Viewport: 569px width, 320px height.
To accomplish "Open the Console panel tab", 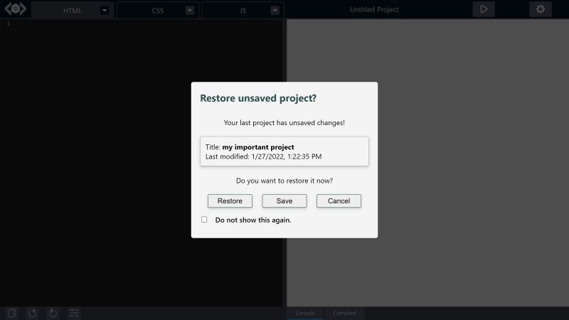I will pos(305,313).
